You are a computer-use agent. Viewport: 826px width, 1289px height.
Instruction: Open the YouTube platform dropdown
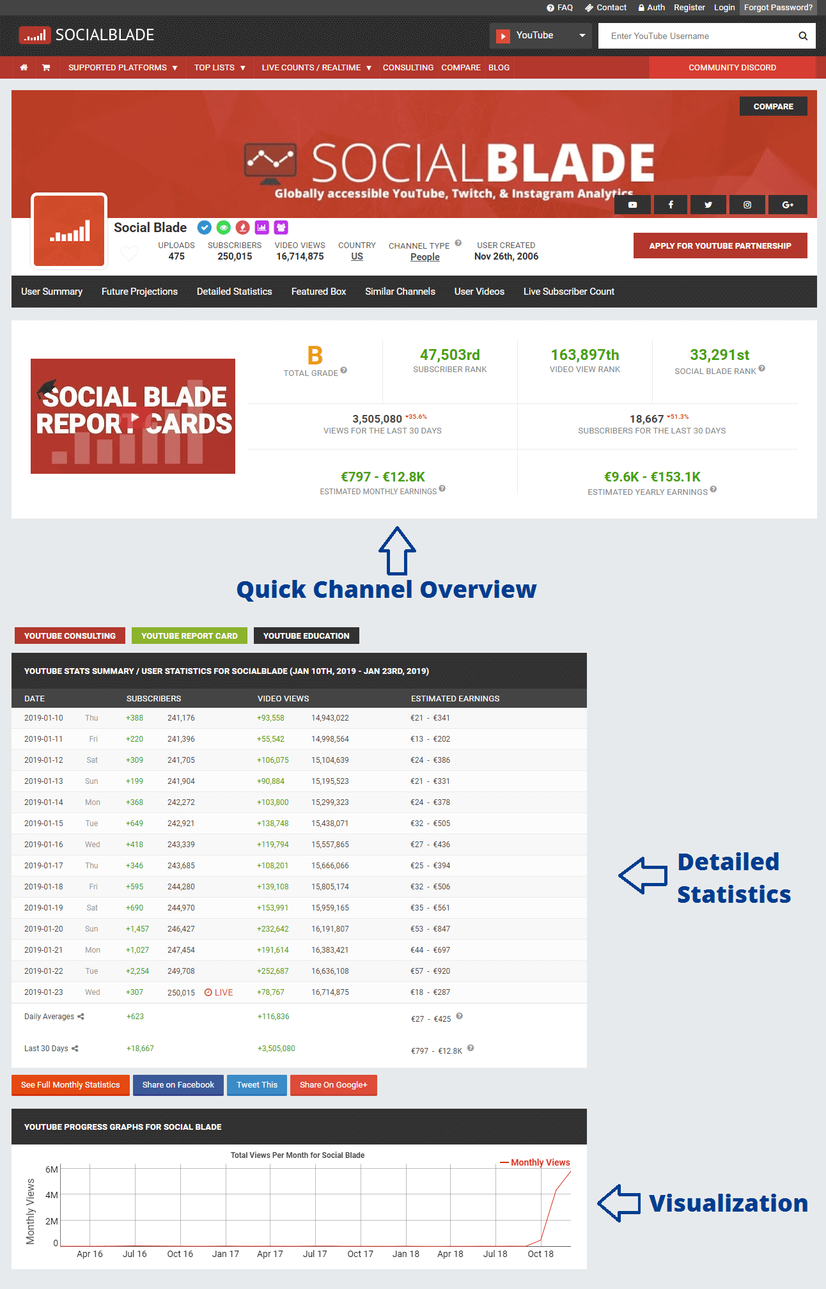pos(541,36)
